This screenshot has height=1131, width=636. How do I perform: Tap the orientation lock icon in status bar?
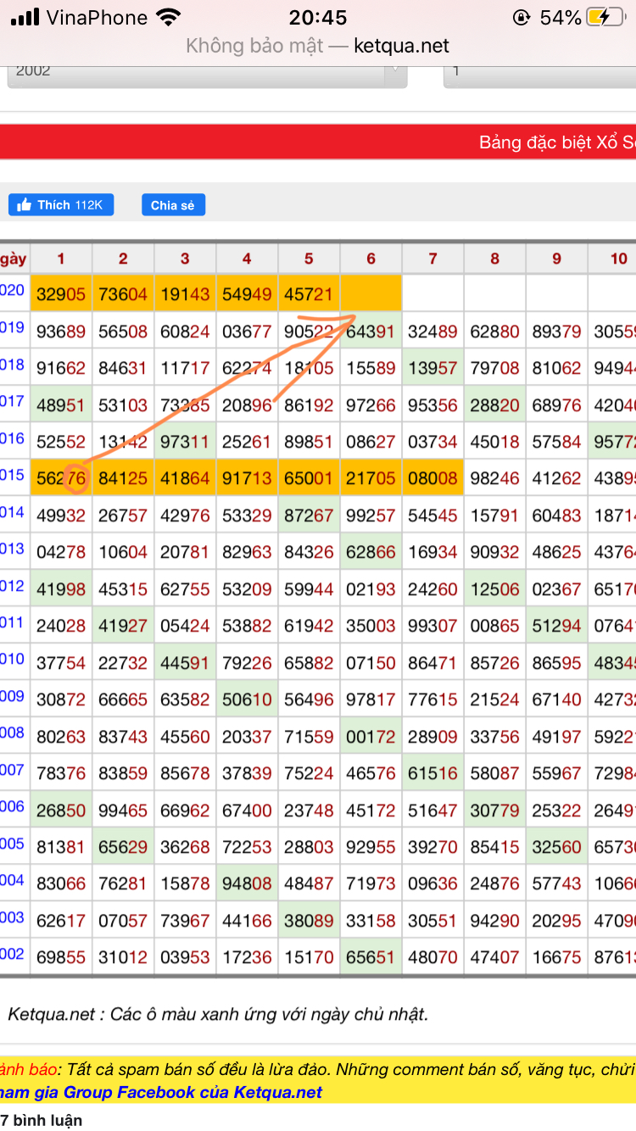pos(521,17)
